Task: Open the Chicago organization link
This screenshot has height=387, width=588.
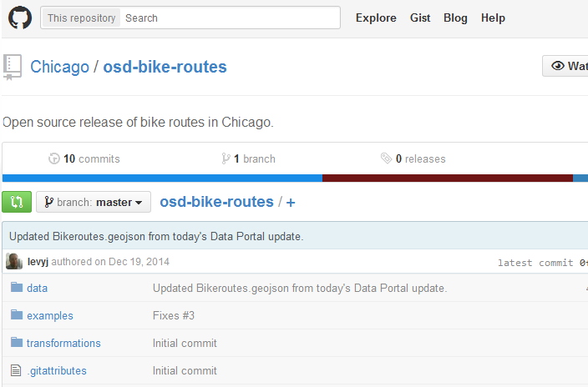Action: pos(59,67)
